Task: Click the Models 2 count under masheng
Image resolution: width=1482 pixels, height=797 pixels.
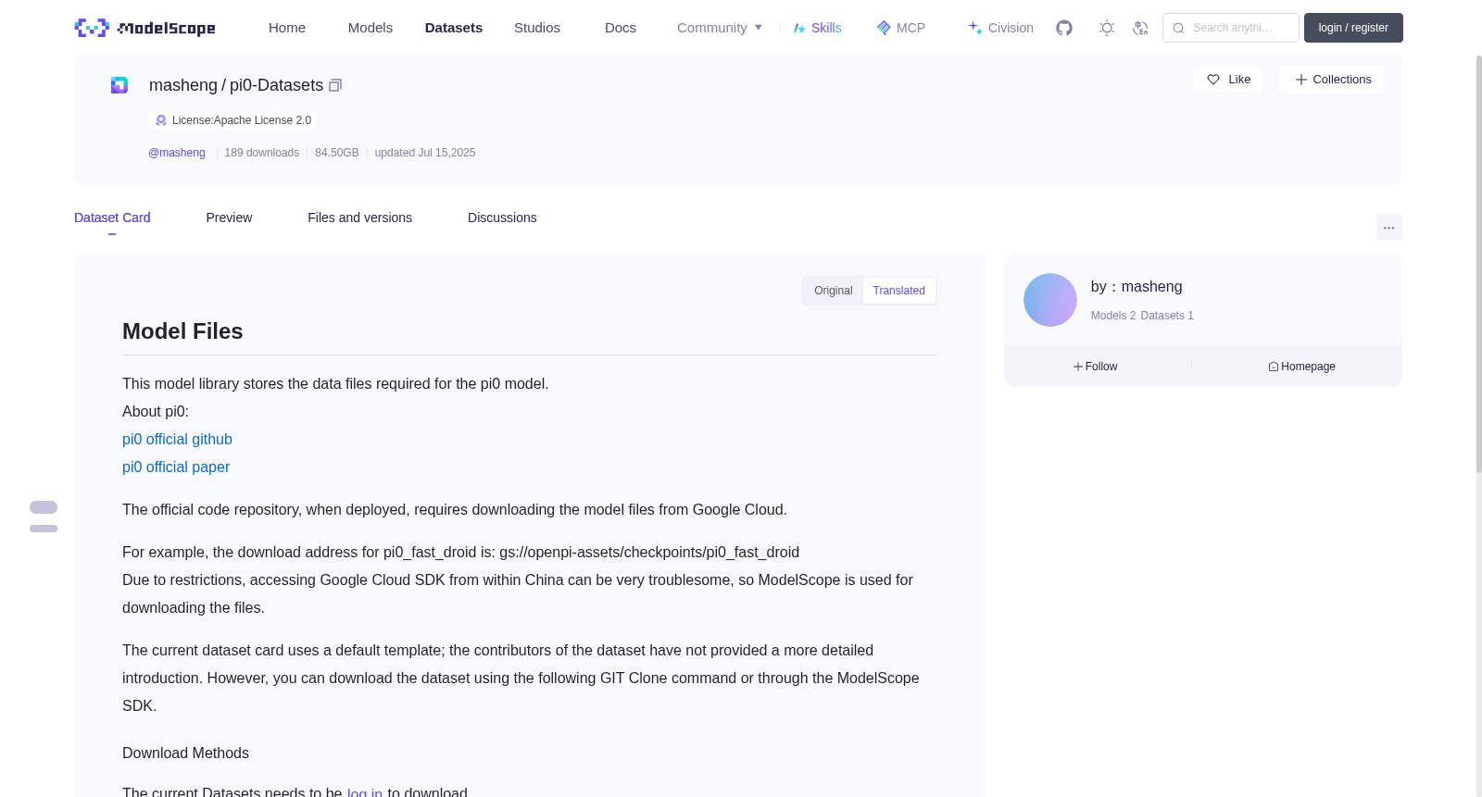Action: (1113, 316)
